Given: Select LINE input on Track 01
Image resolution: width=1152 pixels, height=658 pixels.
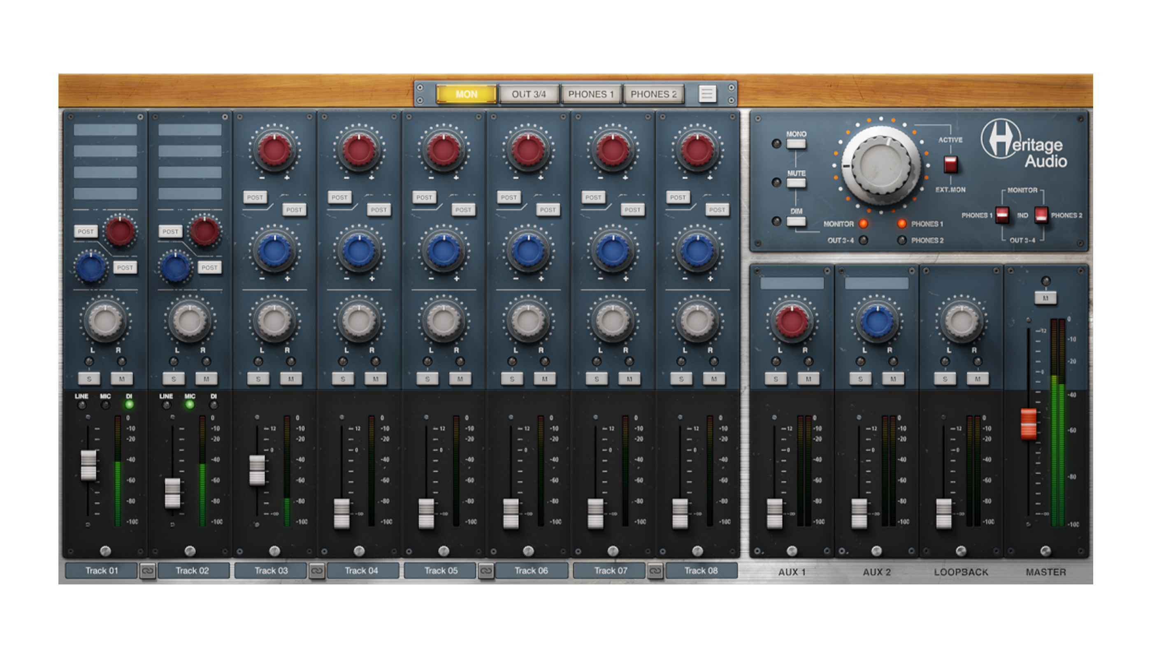Looking at the screenshot, I should click(82, 405).
